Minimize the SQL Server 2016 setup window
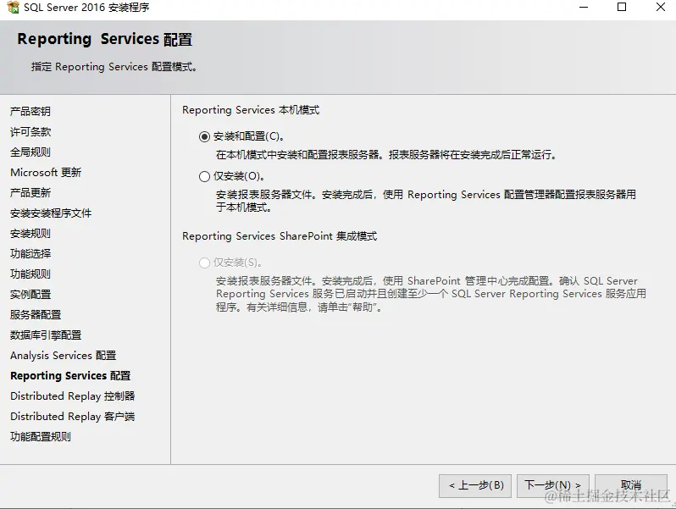Image resolution: width=676 pixels, height=509 pixels. (x=584, y=8)
